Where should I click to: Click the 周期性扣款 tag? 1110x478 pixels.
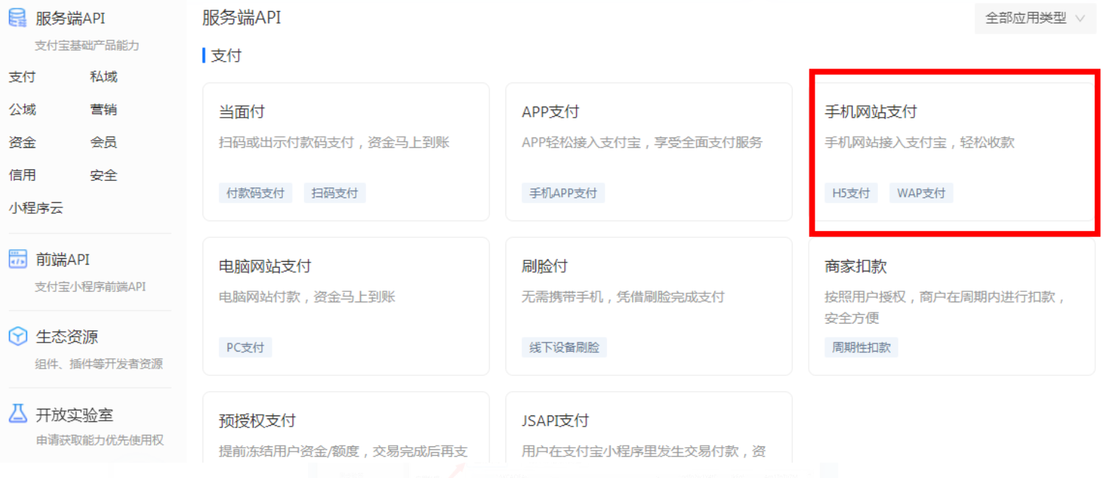[862, 347]
